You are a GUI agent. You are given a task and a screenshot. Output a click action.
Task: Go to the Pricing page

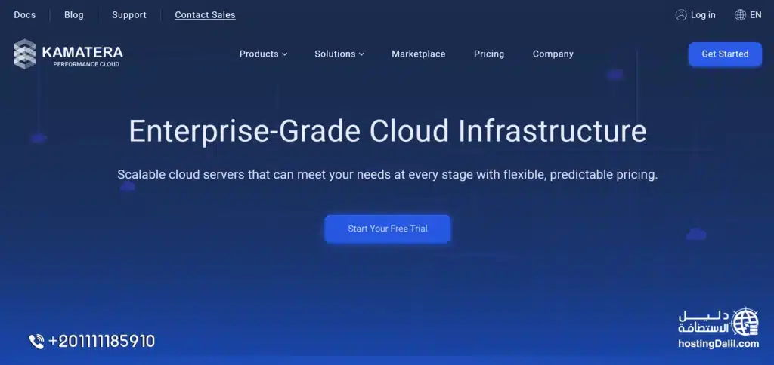point(488,54)
